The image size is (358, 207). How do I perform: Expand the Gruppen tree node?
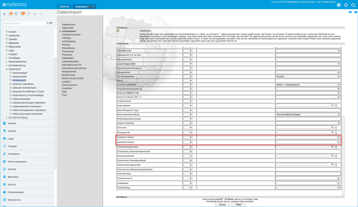pyautogui.click(x=7, y=54)
